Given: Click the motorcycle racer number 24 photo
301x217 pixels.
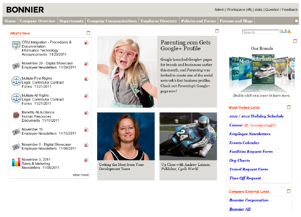Looking at the screenshot, I should click(x=188, y=136).
